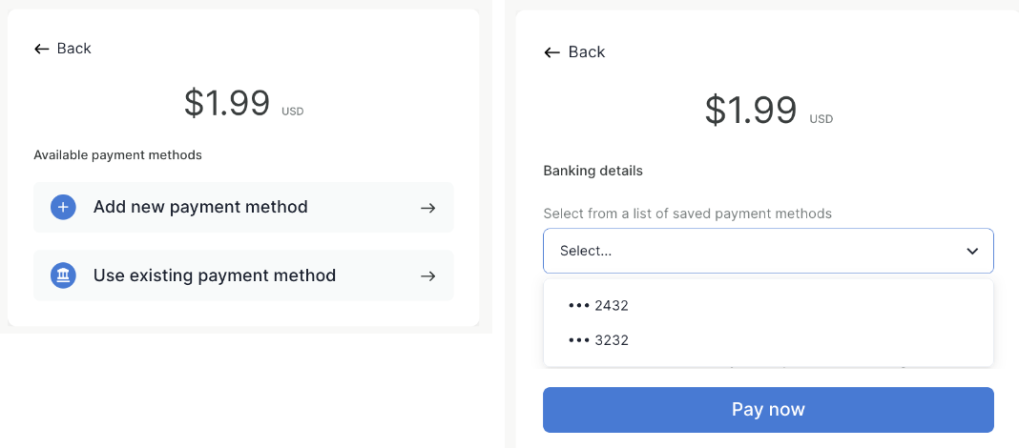Click the back arrow icon in the right panel

click(x=551, y=52)
